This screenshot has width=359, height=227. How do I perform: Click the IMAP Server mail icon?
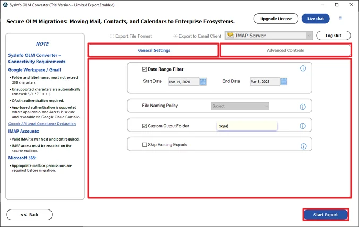(x=230, y=36)
